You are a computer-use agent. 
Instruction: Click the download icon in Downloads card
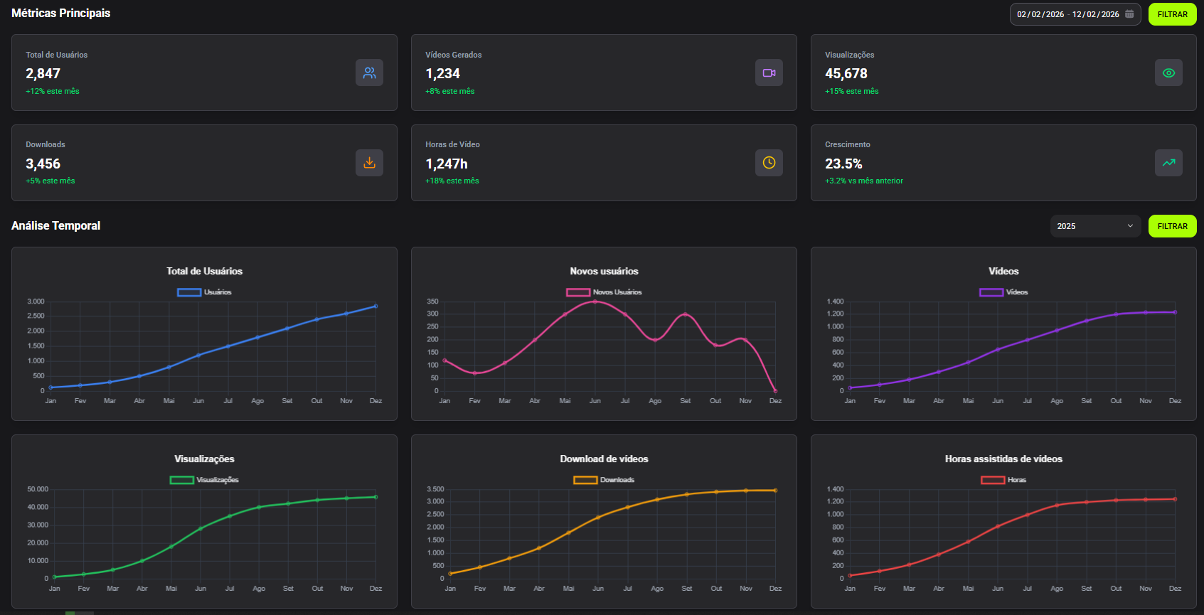point(369,163)
